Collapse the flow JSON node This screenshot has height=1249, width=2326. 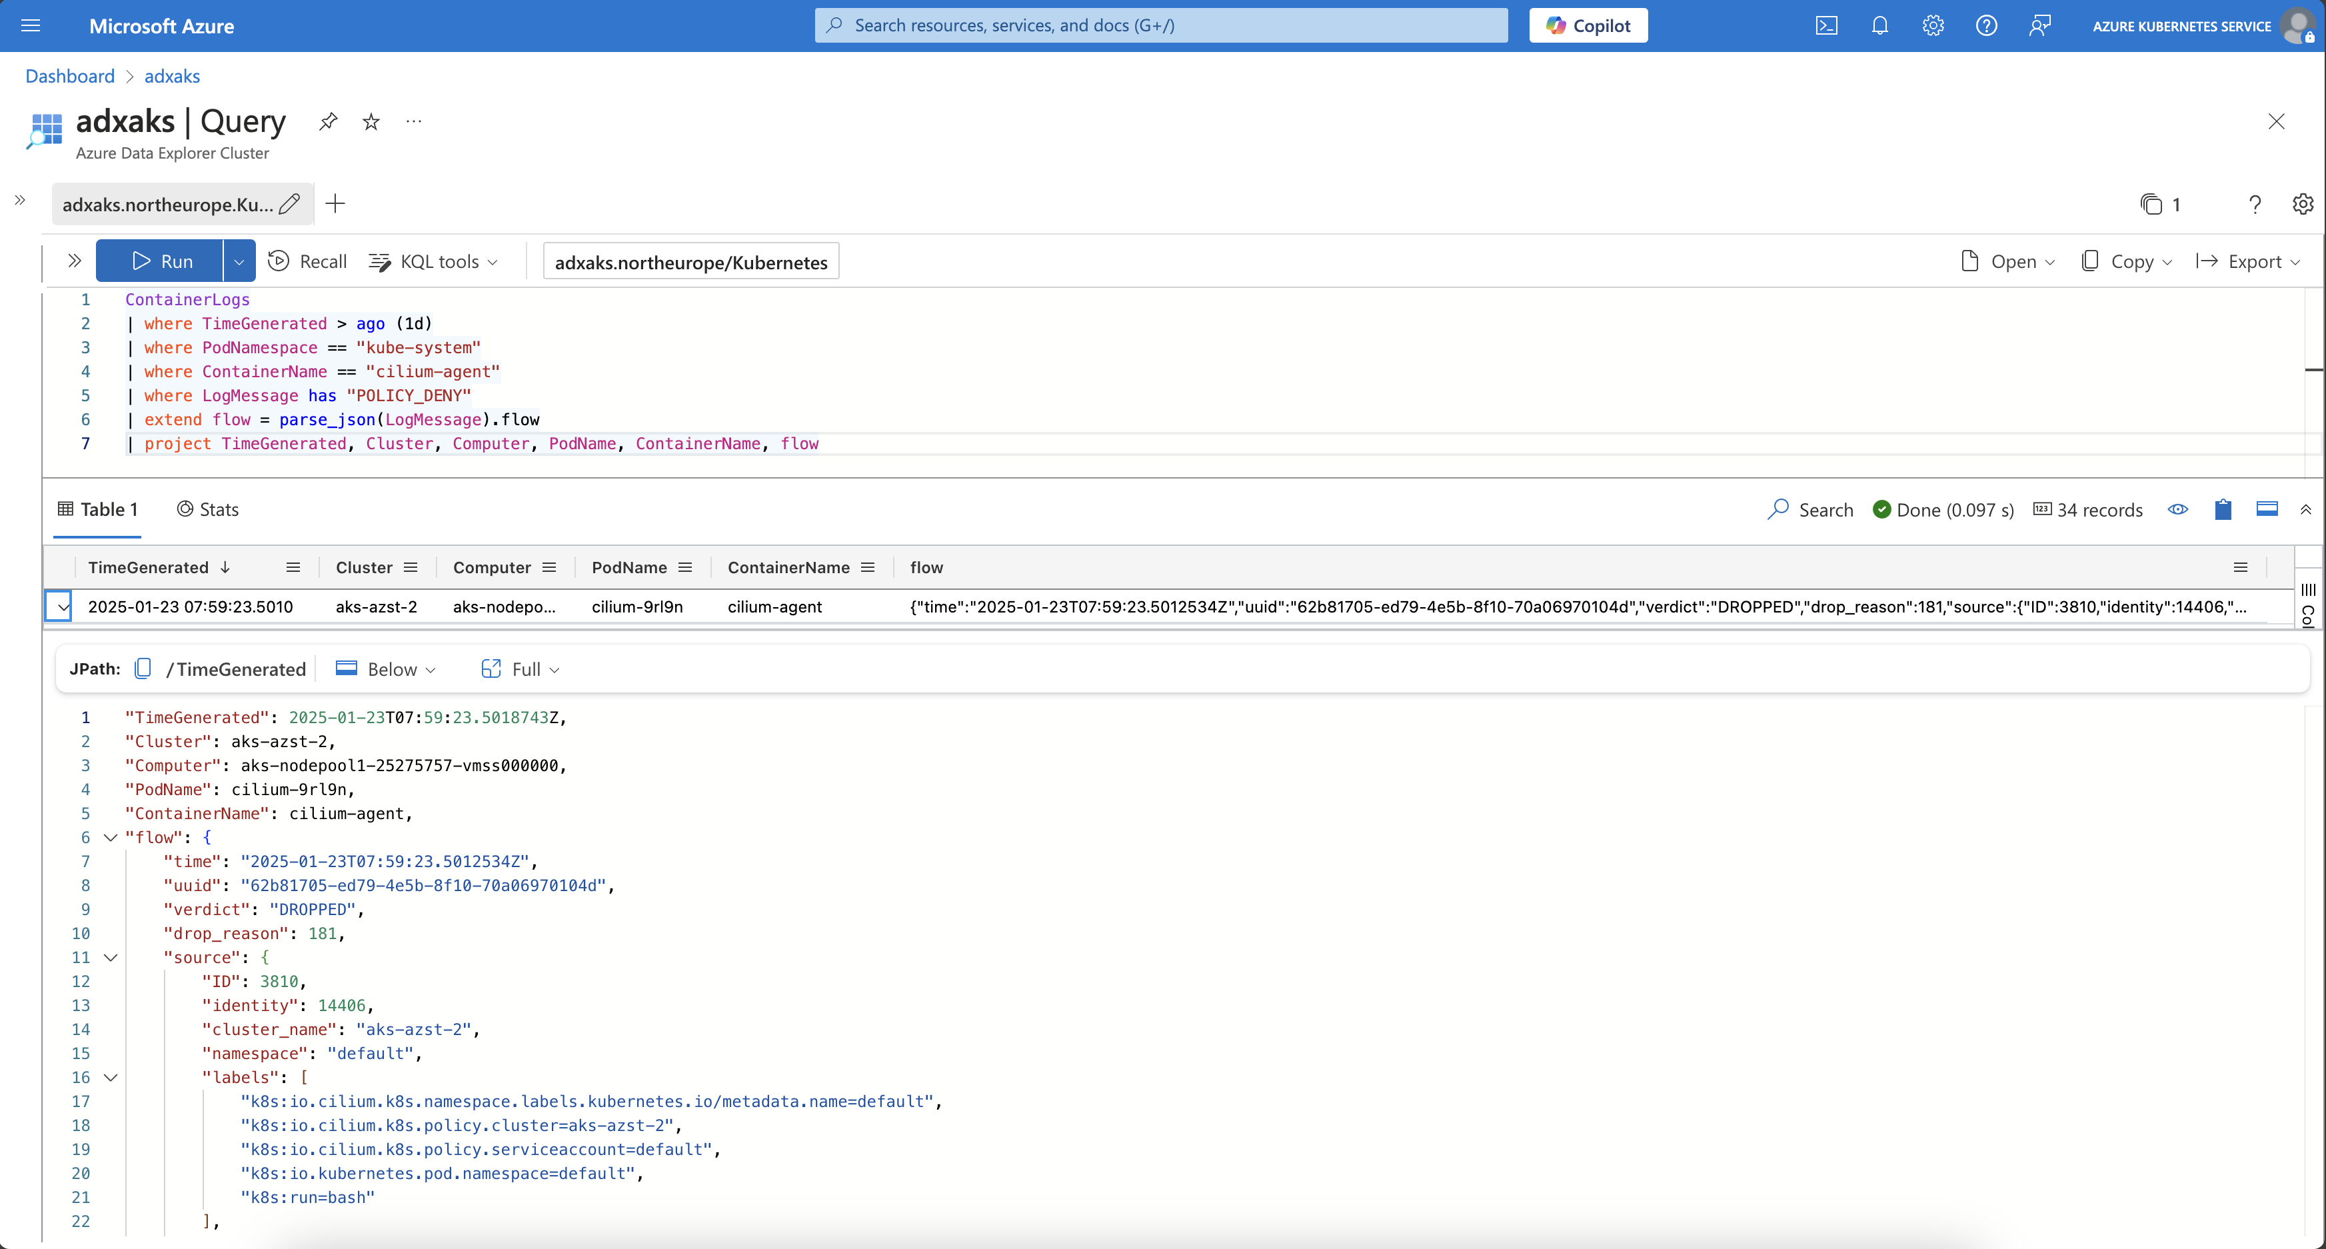pos(110,838)
